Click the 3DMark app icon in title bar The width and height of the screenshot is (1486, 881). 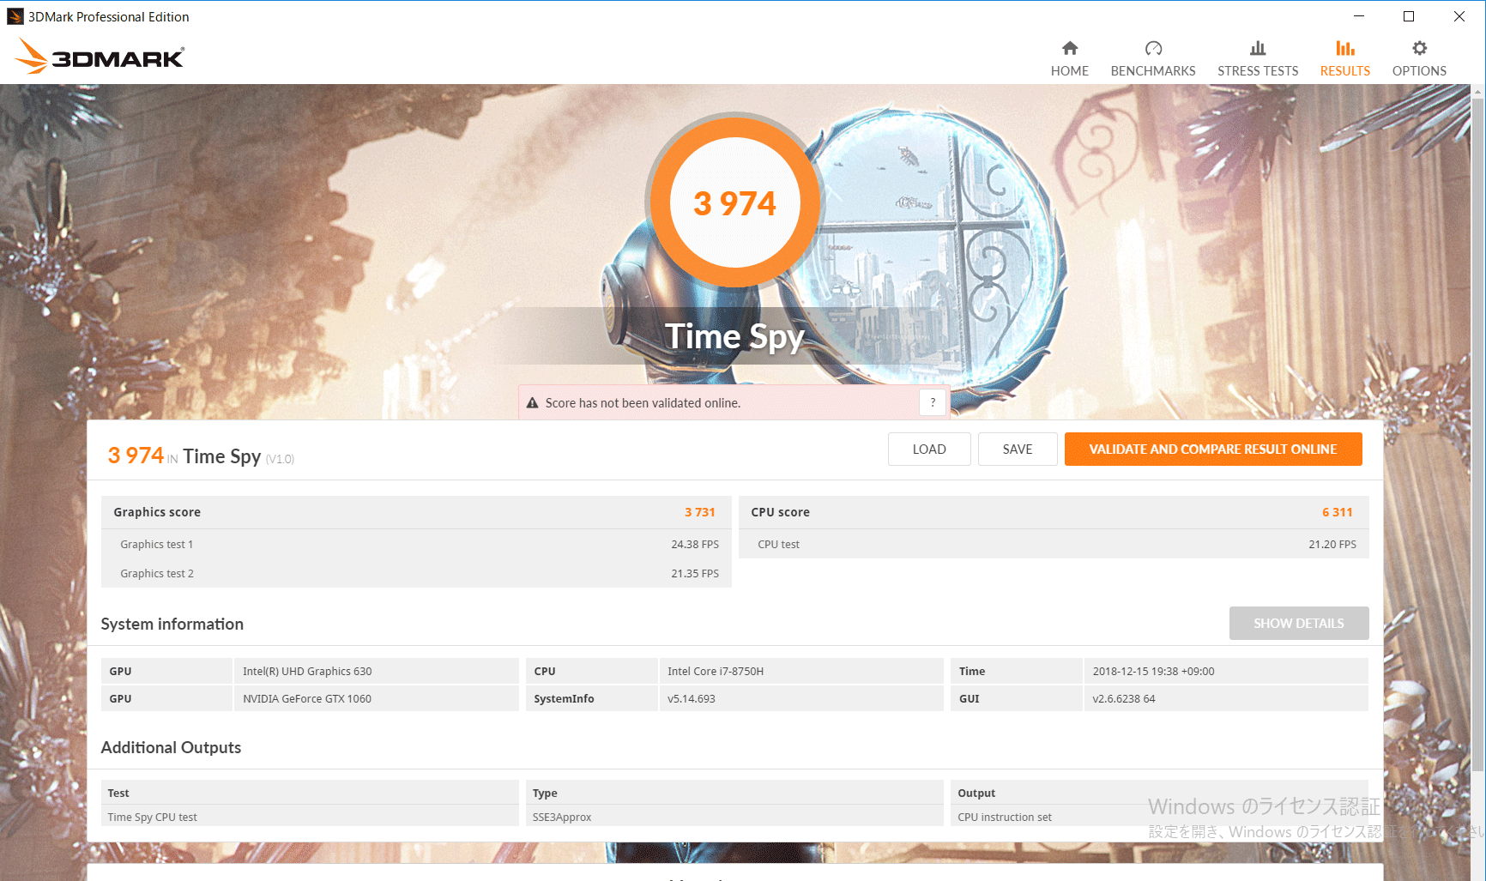pyautogui.click(x=15, y=16)
